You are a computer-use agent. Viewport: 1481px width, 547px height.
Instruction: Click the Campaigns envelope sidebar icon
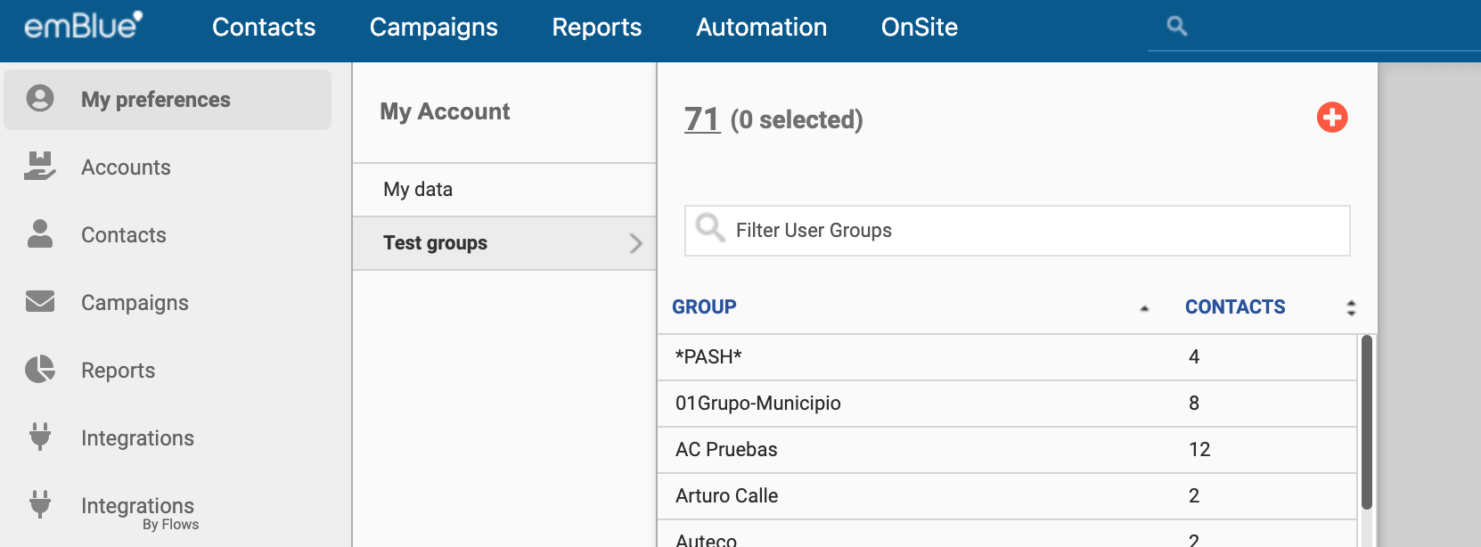[40, 302]
